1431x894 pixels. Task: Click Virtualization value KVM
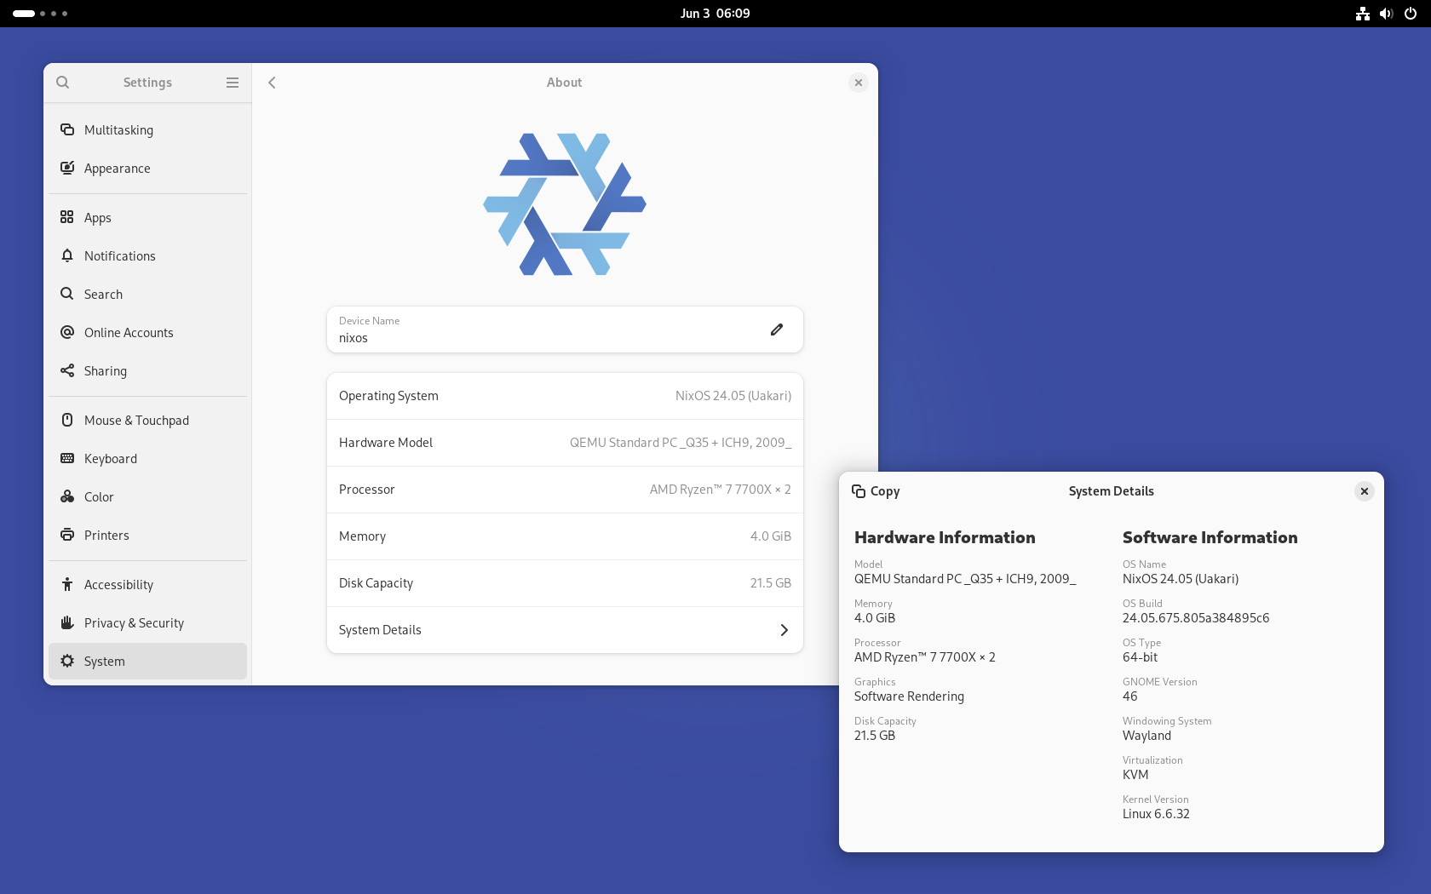coord(1135,775)
